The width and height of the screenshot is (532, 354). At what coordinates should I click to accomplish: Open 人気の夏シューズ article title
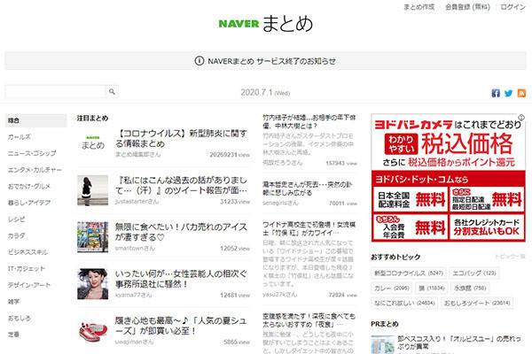pos(181,326)
